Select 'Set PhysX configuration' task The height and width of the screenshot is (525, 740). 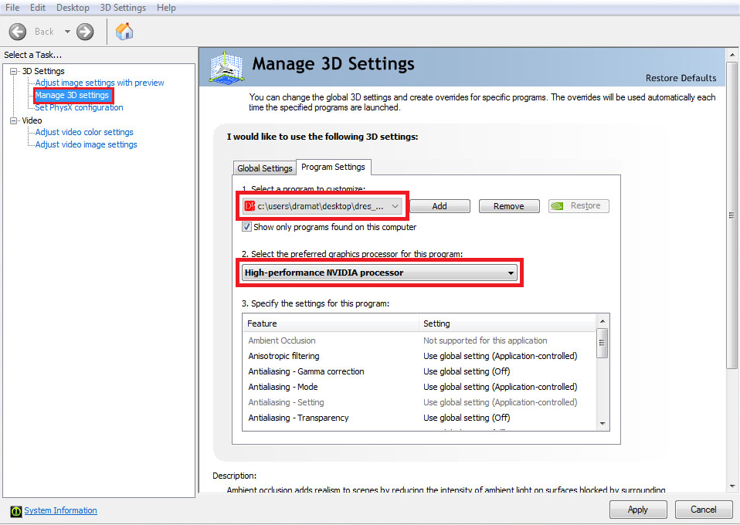coord(80,107)
